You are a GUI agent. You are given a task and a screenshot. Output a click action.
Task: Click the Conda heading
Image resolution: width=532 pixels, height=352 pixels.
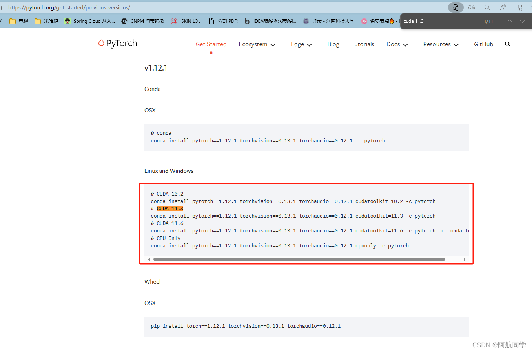(x=152, y=89)
